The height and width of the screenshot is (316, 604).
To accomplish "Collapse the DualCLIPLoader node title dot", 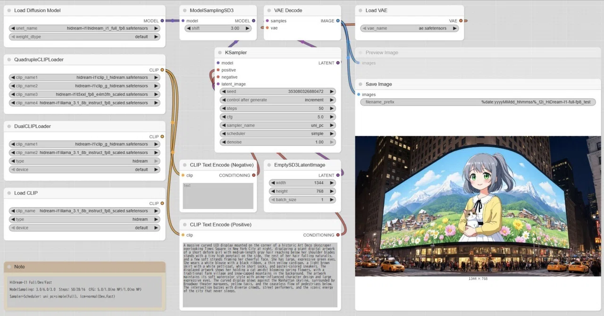I will coord(8,126).
